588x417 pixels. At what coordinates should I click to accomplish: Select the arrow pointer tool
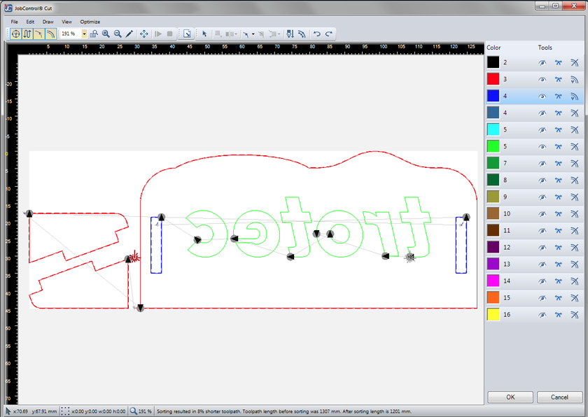tap(204, 34)
